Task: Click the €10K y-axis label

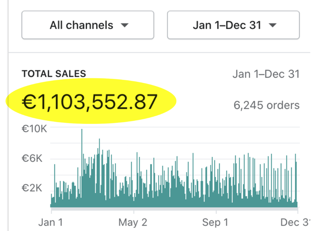Action: 34,129
